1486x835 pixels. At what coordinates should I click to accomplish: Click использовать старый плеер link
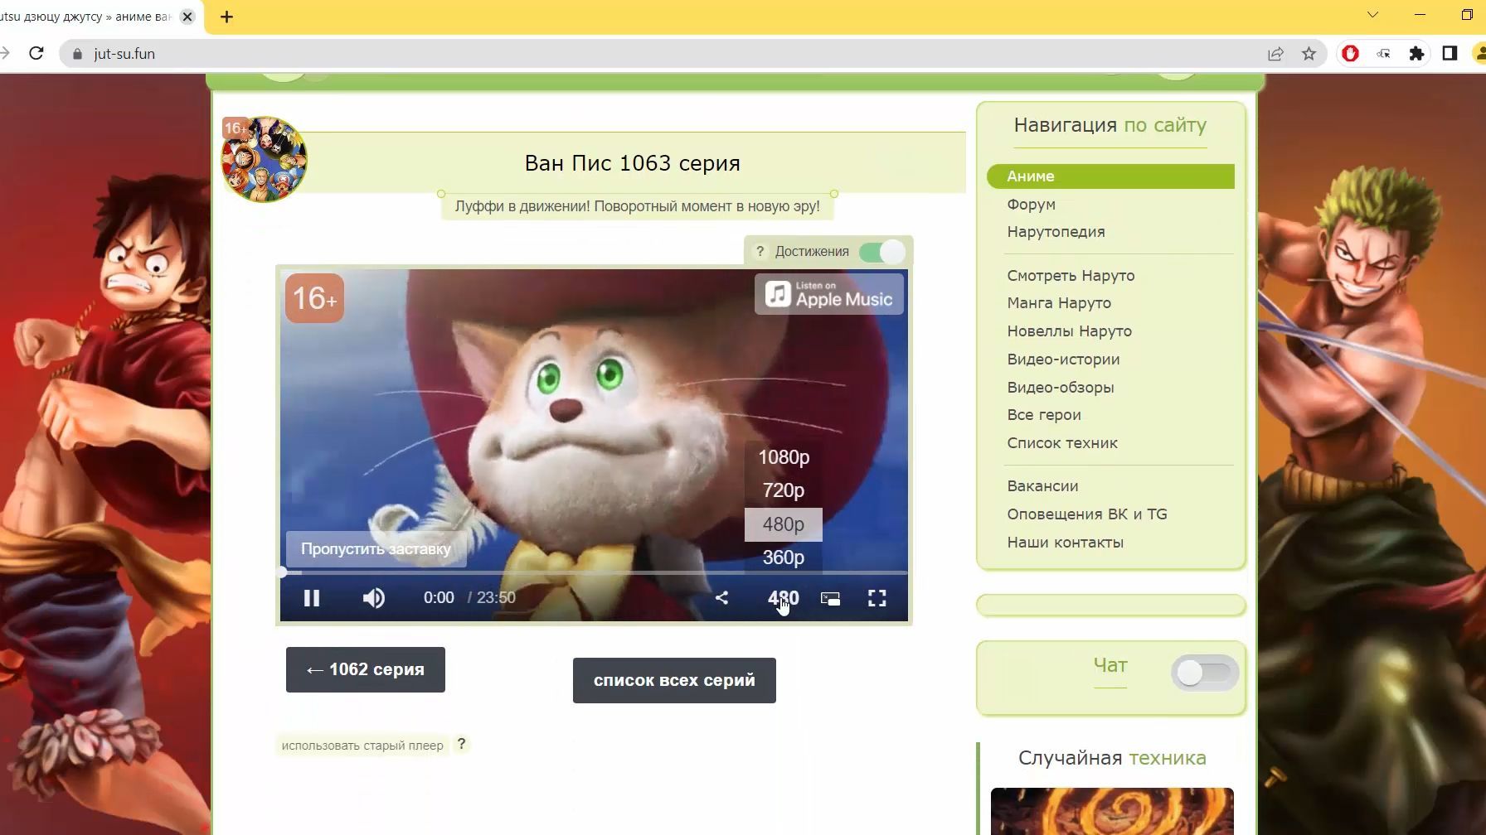click(362, 746)
